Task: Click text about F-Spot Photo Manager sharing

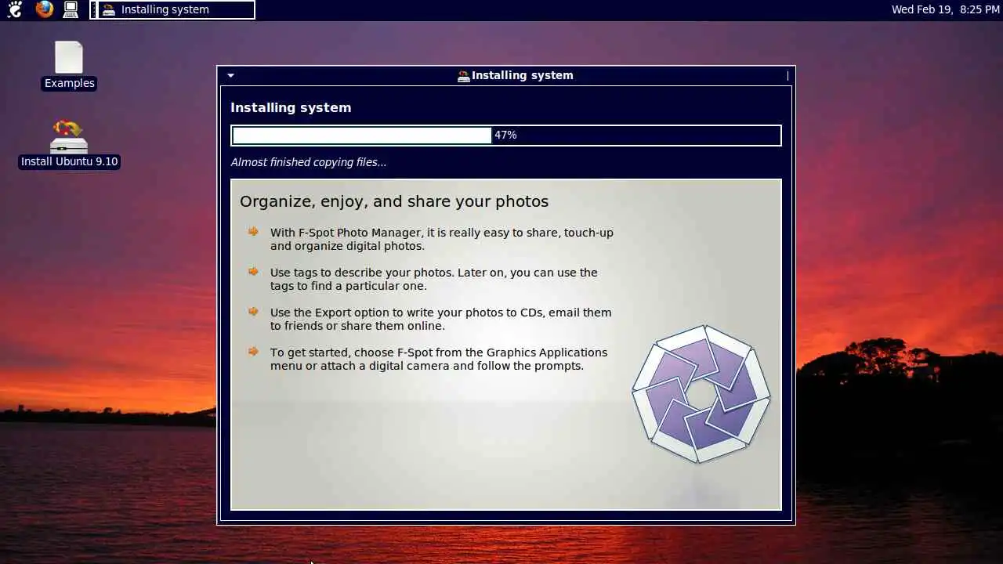Action: pos(442,239)
